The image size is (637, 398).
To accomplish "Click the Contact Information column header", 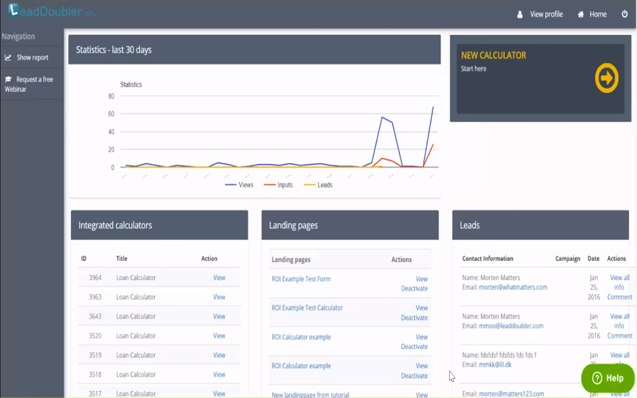I will coord(488,259).
